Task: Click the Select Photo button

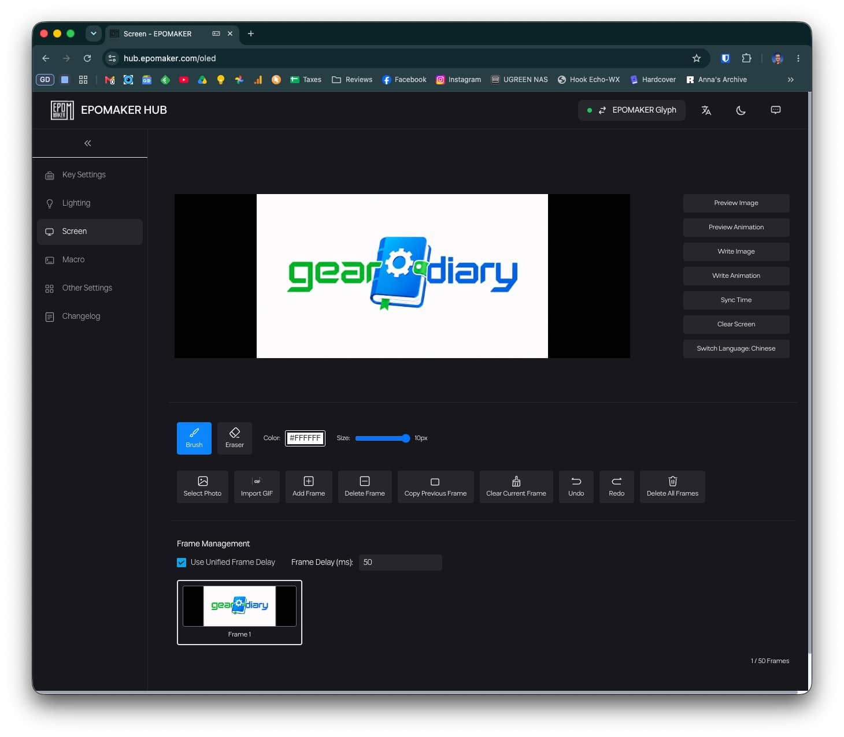Action: point(202,486)
